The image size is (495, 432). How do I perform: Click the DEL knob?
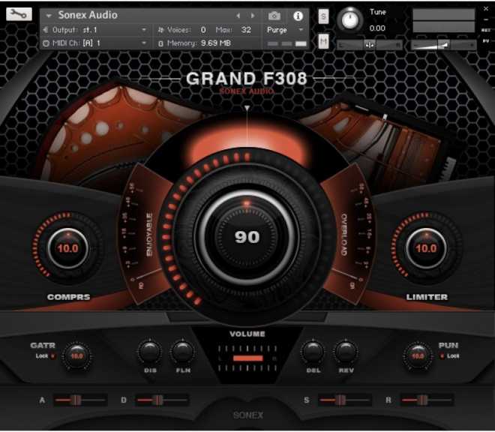click(312, 351)
